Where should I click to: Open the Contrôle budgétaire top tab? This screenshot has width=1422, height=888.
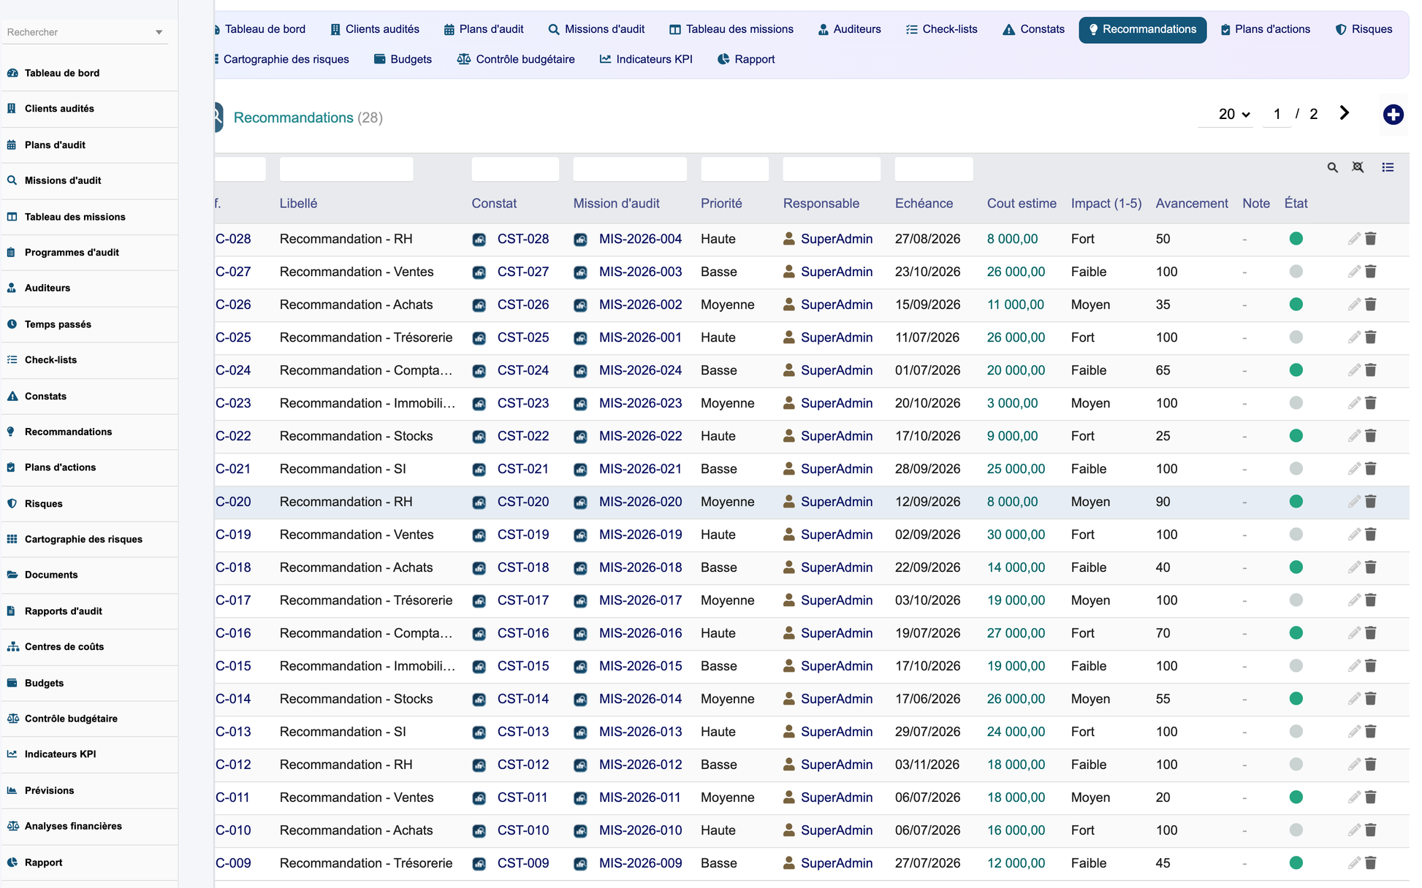[x=516, y=60]
